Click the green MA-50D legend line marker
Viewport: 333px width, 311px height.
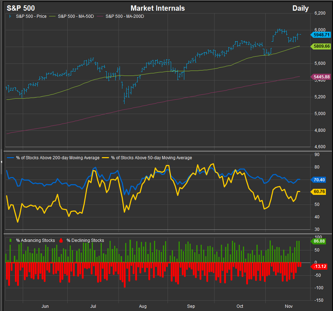point(52,16)
